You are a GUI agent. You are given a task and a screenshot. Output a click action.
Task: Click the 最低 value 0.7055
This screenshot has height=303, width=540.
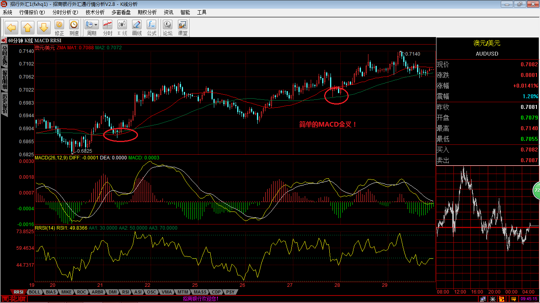530,139
